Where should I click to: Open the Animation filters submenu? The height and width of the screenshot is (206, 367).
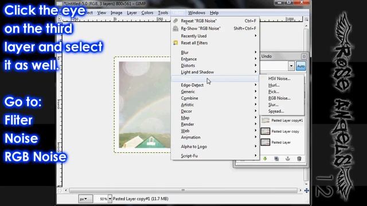216,137
